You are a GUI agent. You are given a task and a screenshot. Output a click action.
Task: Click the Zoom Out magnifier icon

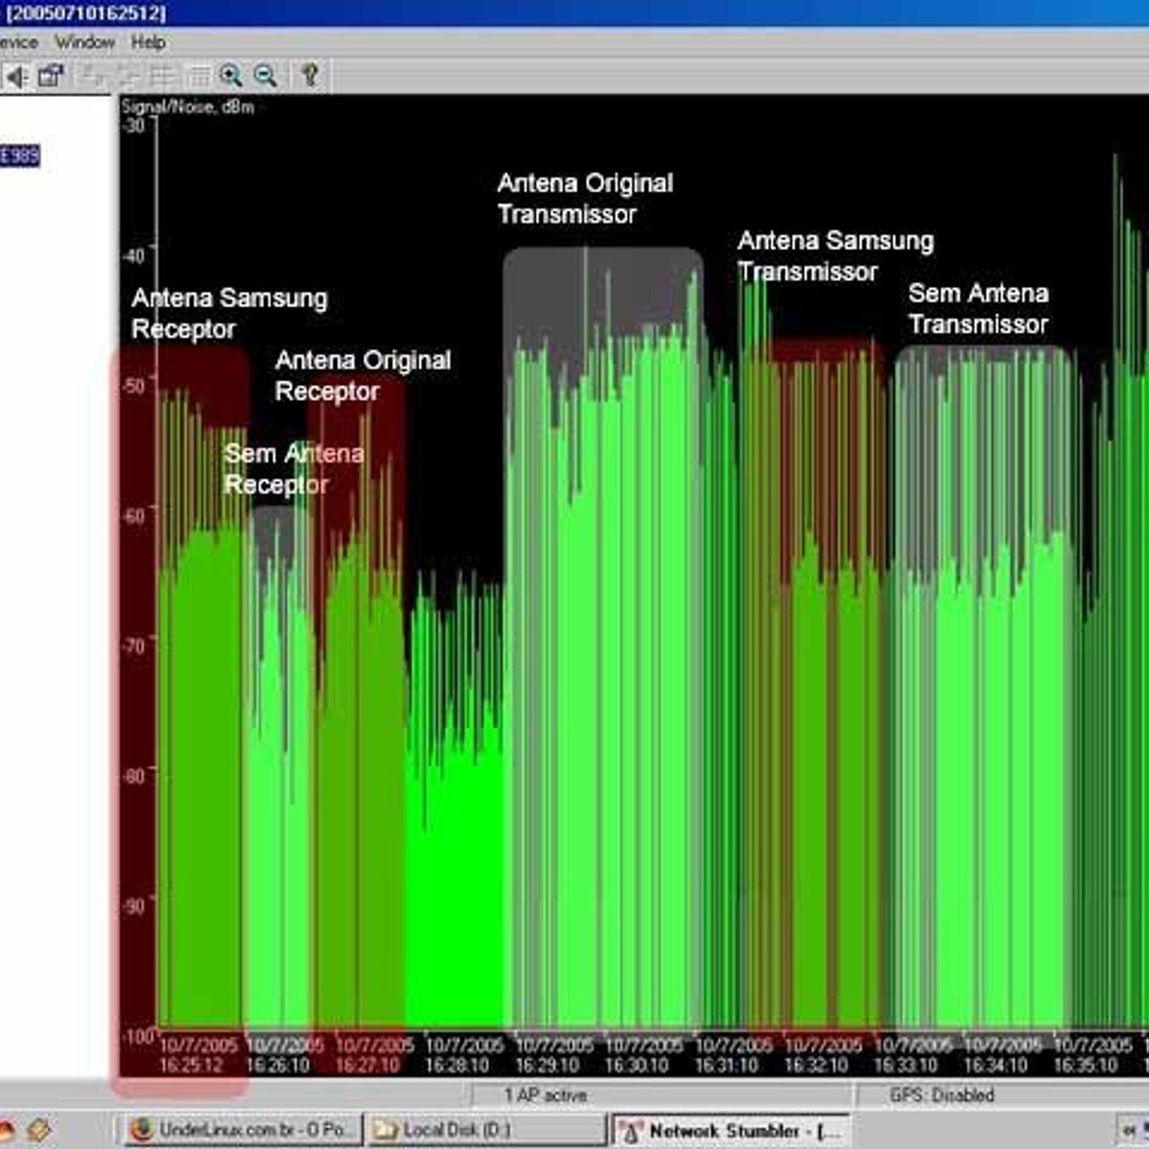tap(266, 75)
